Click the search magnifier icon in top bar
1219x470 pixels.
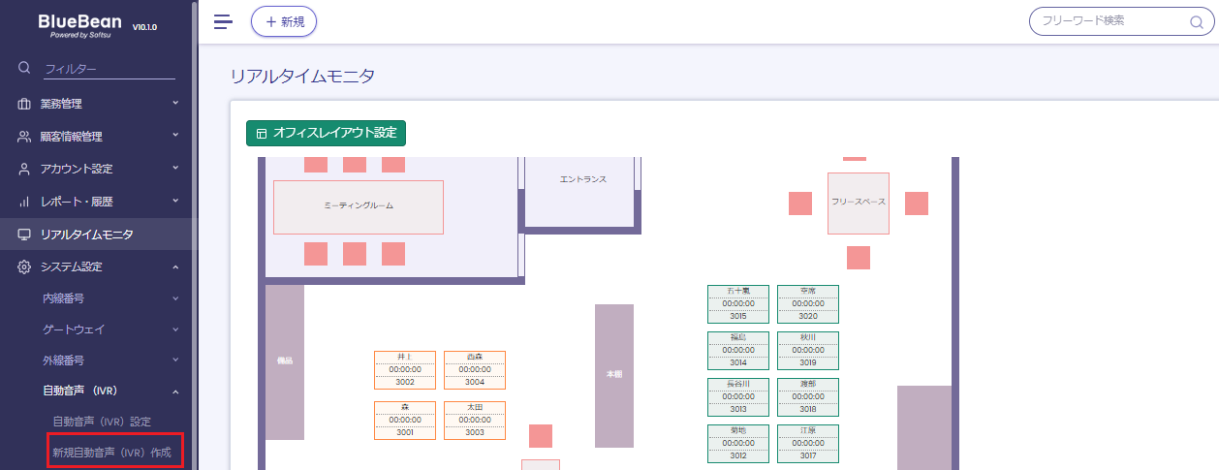(1195, 21)
